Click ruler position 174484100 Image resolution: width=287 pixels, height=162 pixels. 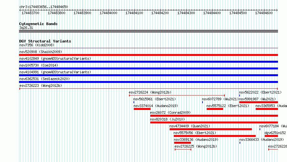pos(134,13)
